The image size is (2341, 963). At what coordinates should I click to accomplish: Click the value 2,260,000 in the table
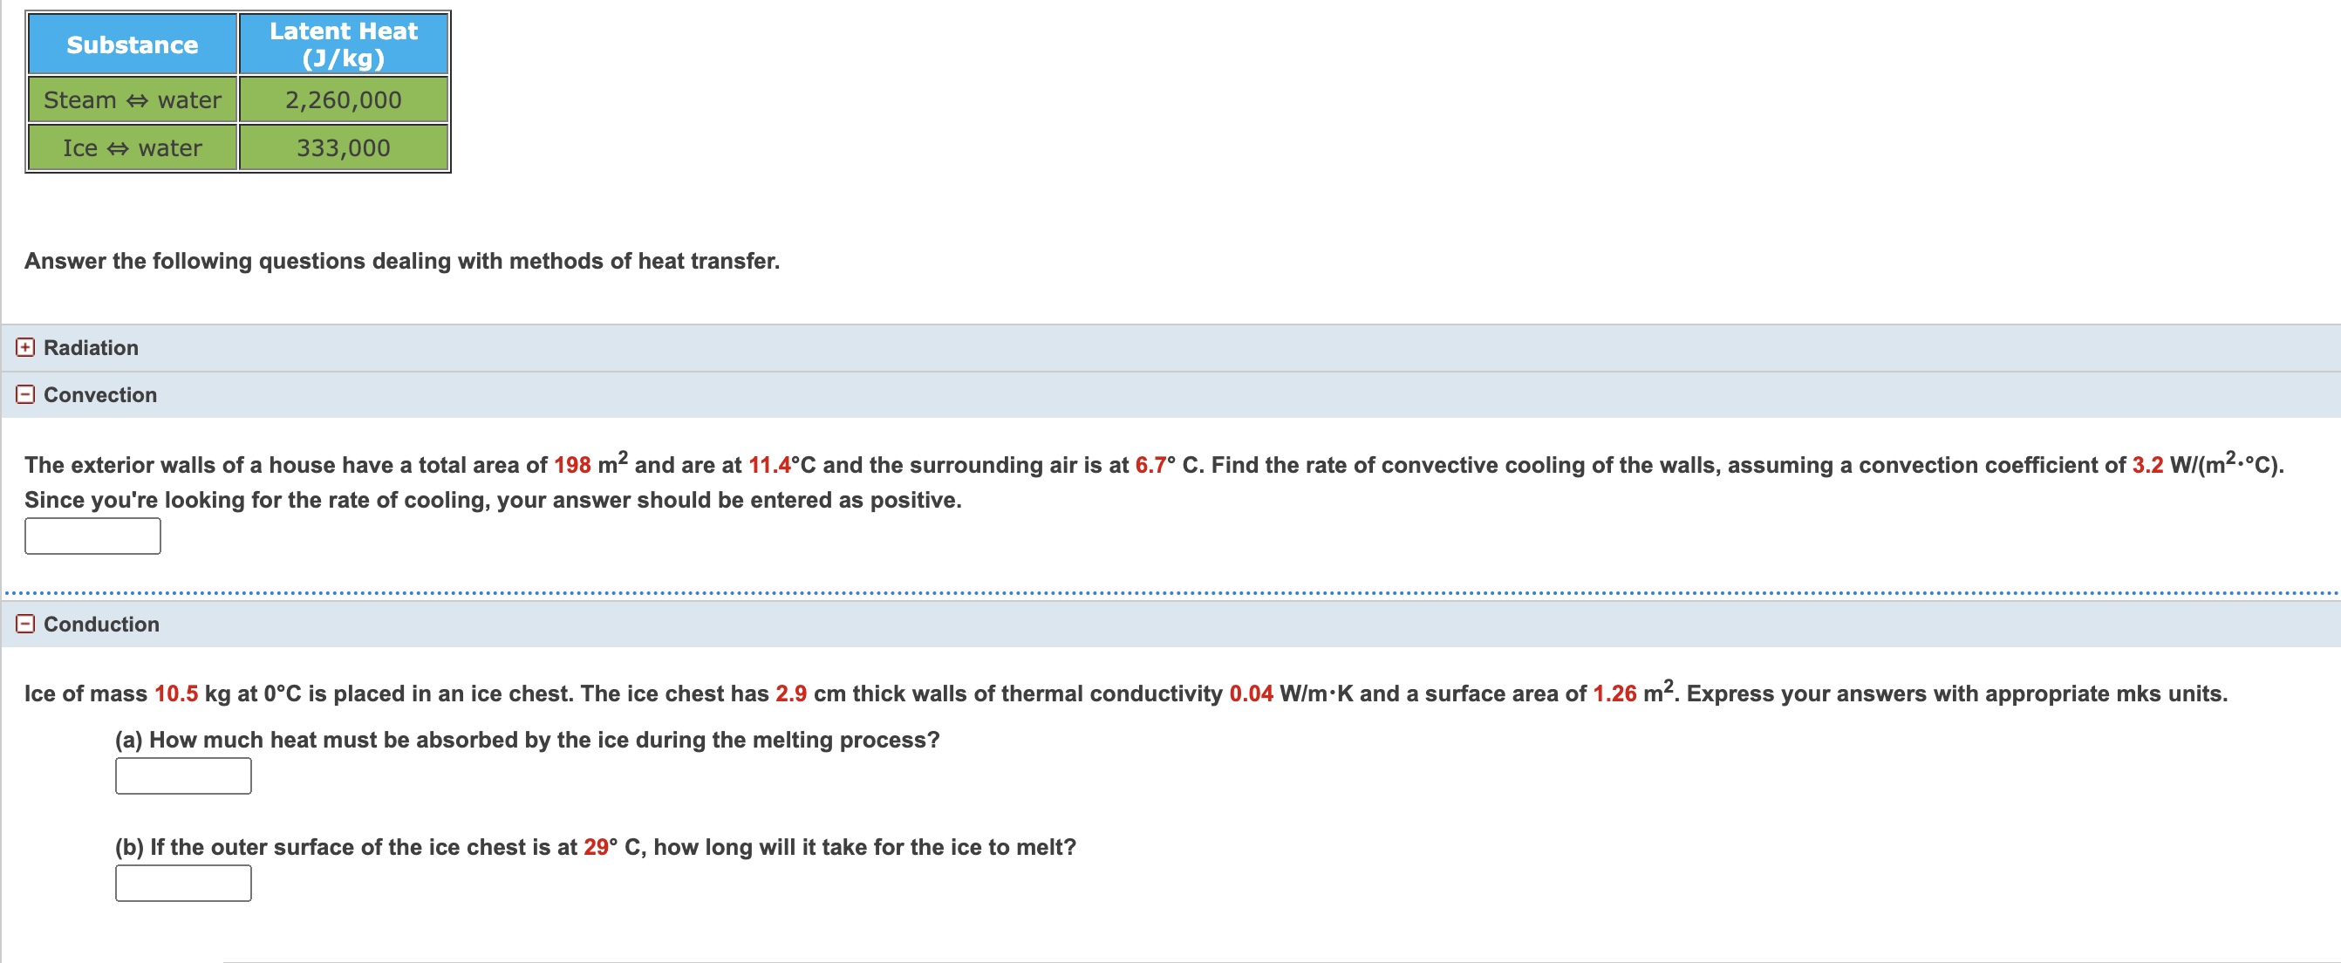click(343, 100)
